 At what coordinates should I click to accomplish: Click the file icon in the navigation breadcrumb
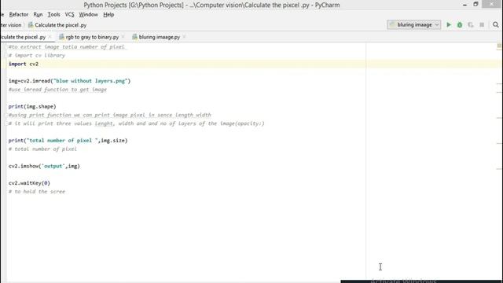point(31,24)
